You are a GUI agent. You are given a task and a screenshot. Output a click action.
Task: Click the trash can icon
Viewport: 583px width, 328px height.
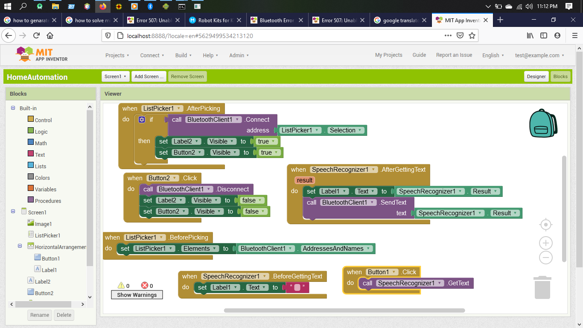542,287
